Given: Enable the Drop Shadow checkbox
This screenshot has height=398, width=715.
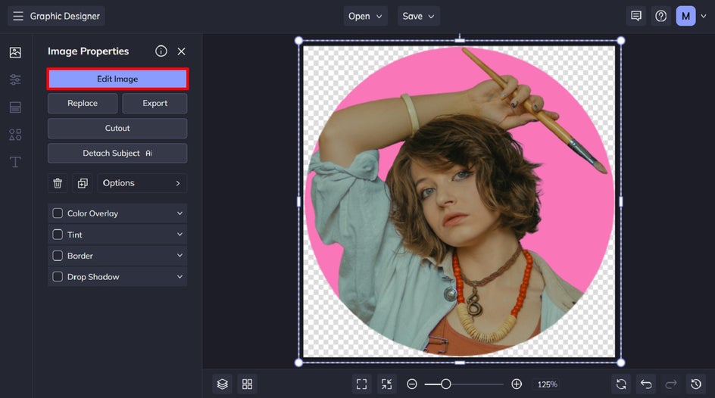Looking at the screenshot, I should pyautogui.click(x=58, y=277).
